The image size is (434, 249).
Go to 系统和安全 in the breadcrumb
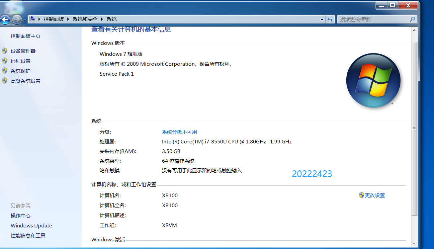pyautogui.click(x=85, y=19)
